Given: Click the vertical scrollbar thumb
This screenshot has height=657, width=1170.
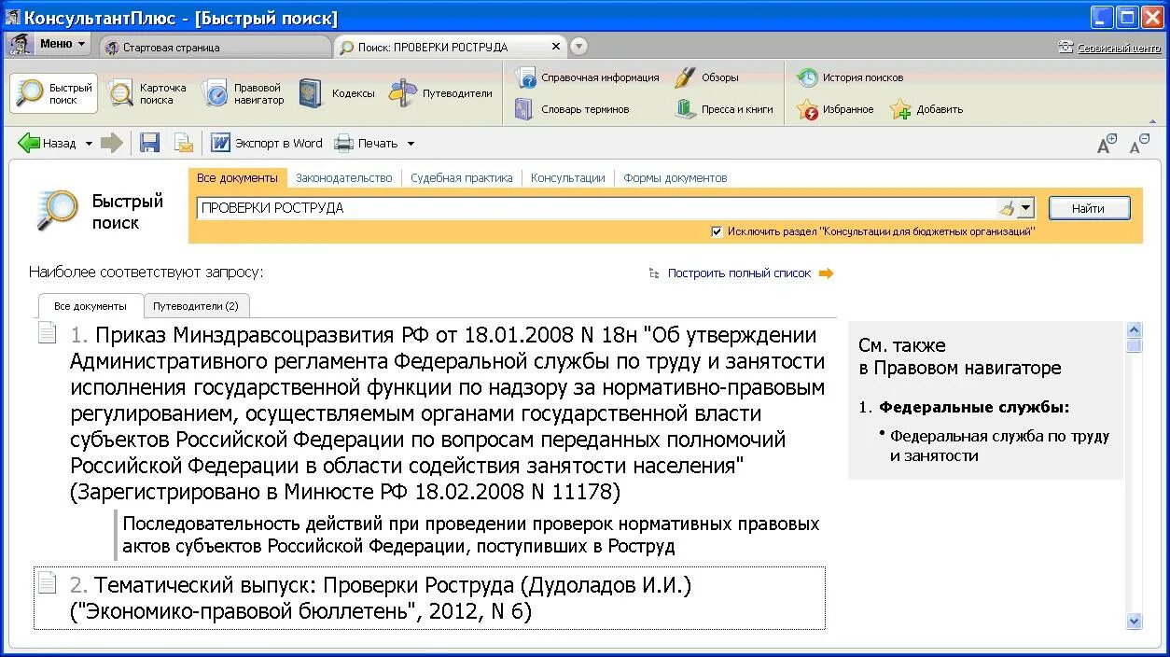Looking at the screenshot, I should tap(1135, 345).
